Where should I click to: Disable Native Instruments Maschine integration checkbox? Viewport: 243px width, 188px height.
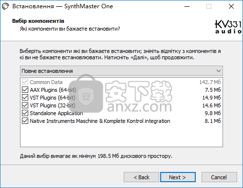tap(25, 121)
